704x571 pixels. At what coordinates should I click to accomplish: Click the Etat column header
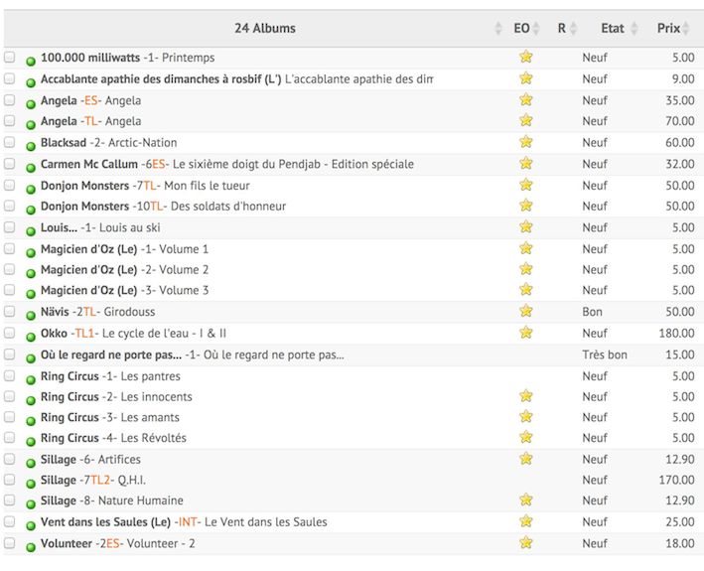(613, 29)
